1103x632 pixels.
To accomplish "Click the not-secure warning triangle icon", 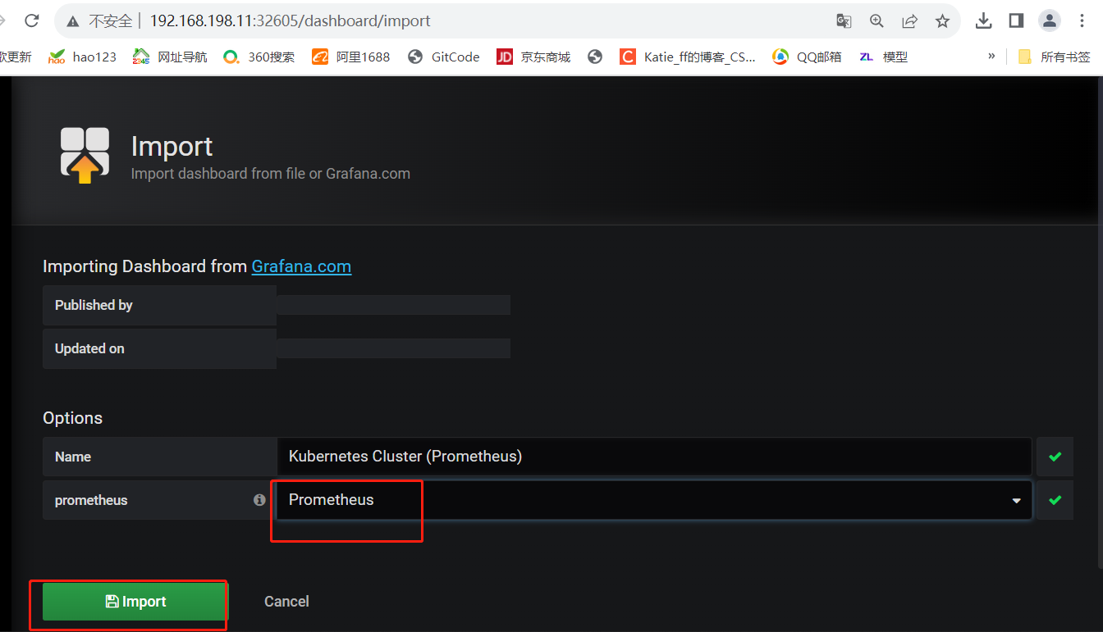I will pos(73,21).
